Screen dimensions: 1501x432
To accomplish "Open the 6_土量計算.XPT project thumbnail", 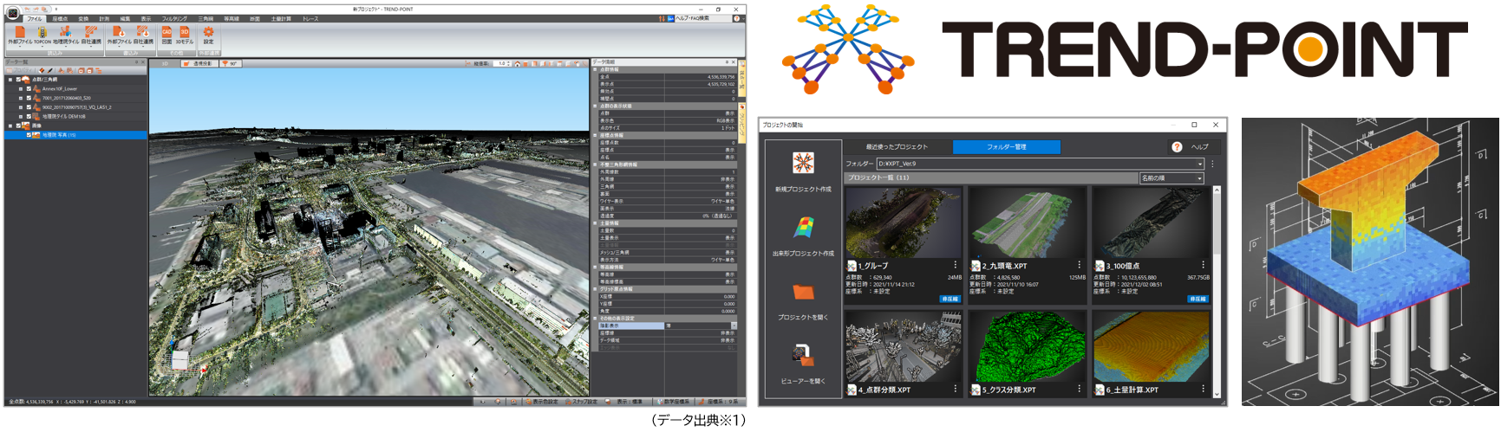I will click(x=1152, y=346).
